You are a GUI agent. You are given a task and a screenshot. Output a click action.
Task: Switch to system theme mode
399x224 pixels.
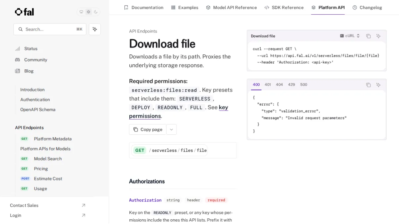81,12
